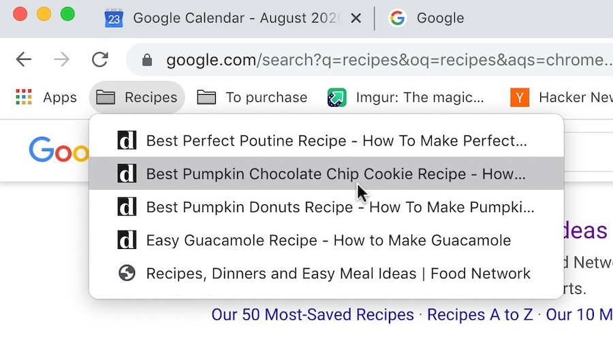Switch to the Google tab
This screenshot has width=613, height=347.
[426, 18]
